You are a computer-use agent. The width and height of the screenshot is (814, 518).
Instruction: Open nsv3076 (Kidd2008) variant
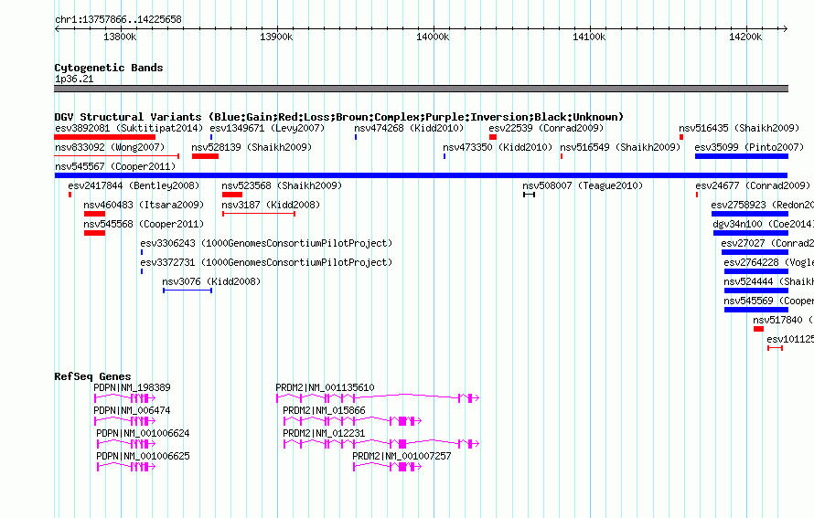pyautogui.click(x=211, y=281)
